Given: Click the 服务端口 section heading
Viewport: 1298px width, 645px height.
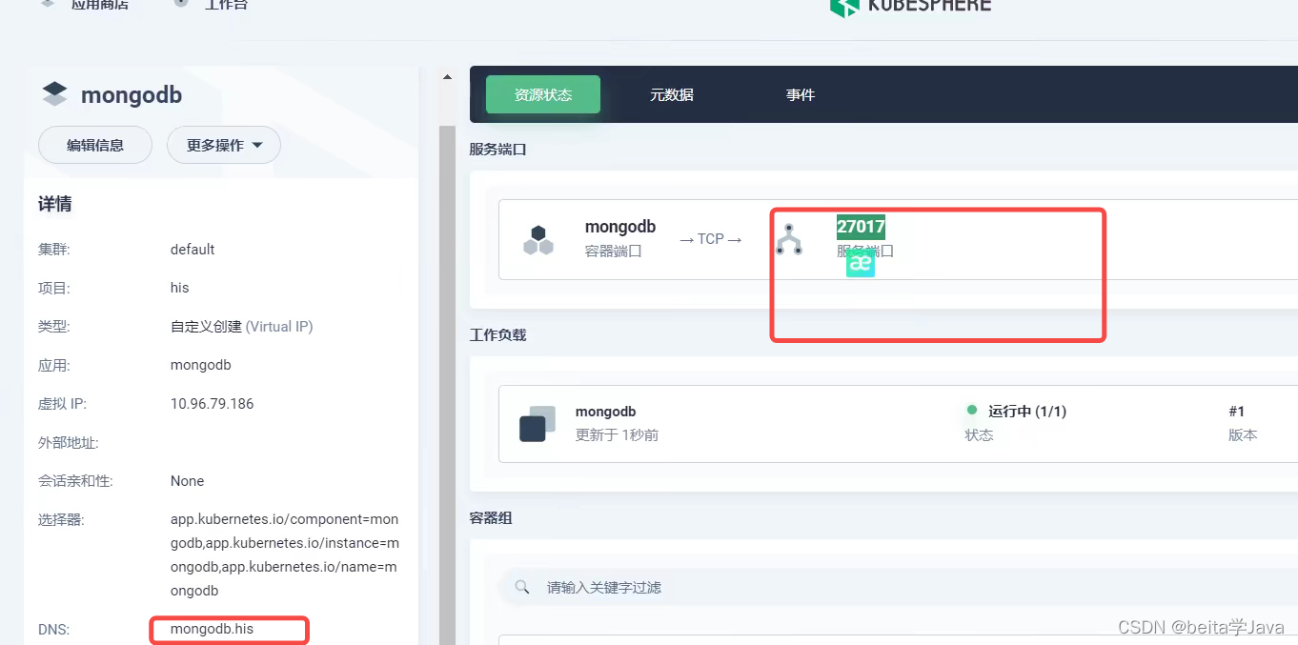Looking at the screenshot, I should [497, 150].
